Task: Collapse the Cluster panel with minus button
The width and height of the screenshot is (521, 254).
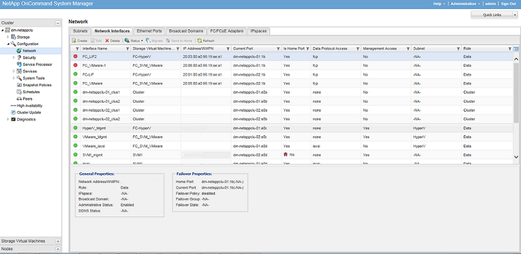Action: coord(58,23)
